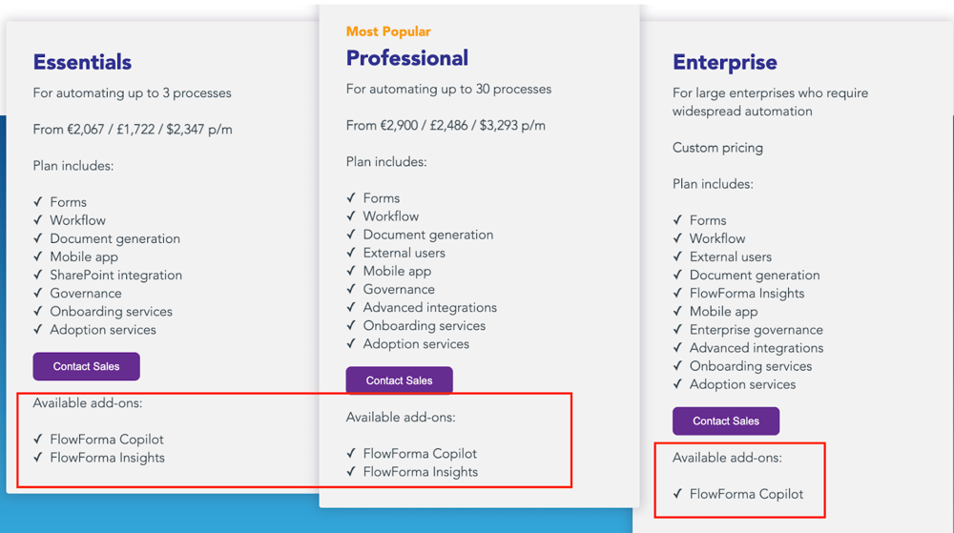The width and height of the screenshot is (954, 533).
Task: Click the Essentials plan heading
Action: [x=82, y=62]
